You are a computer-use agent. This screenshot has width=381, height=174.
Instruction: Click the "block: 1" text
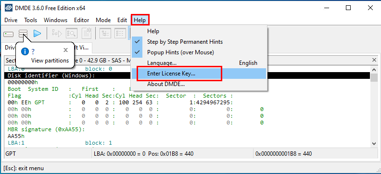pyautogui.click(x=99, y=143)
